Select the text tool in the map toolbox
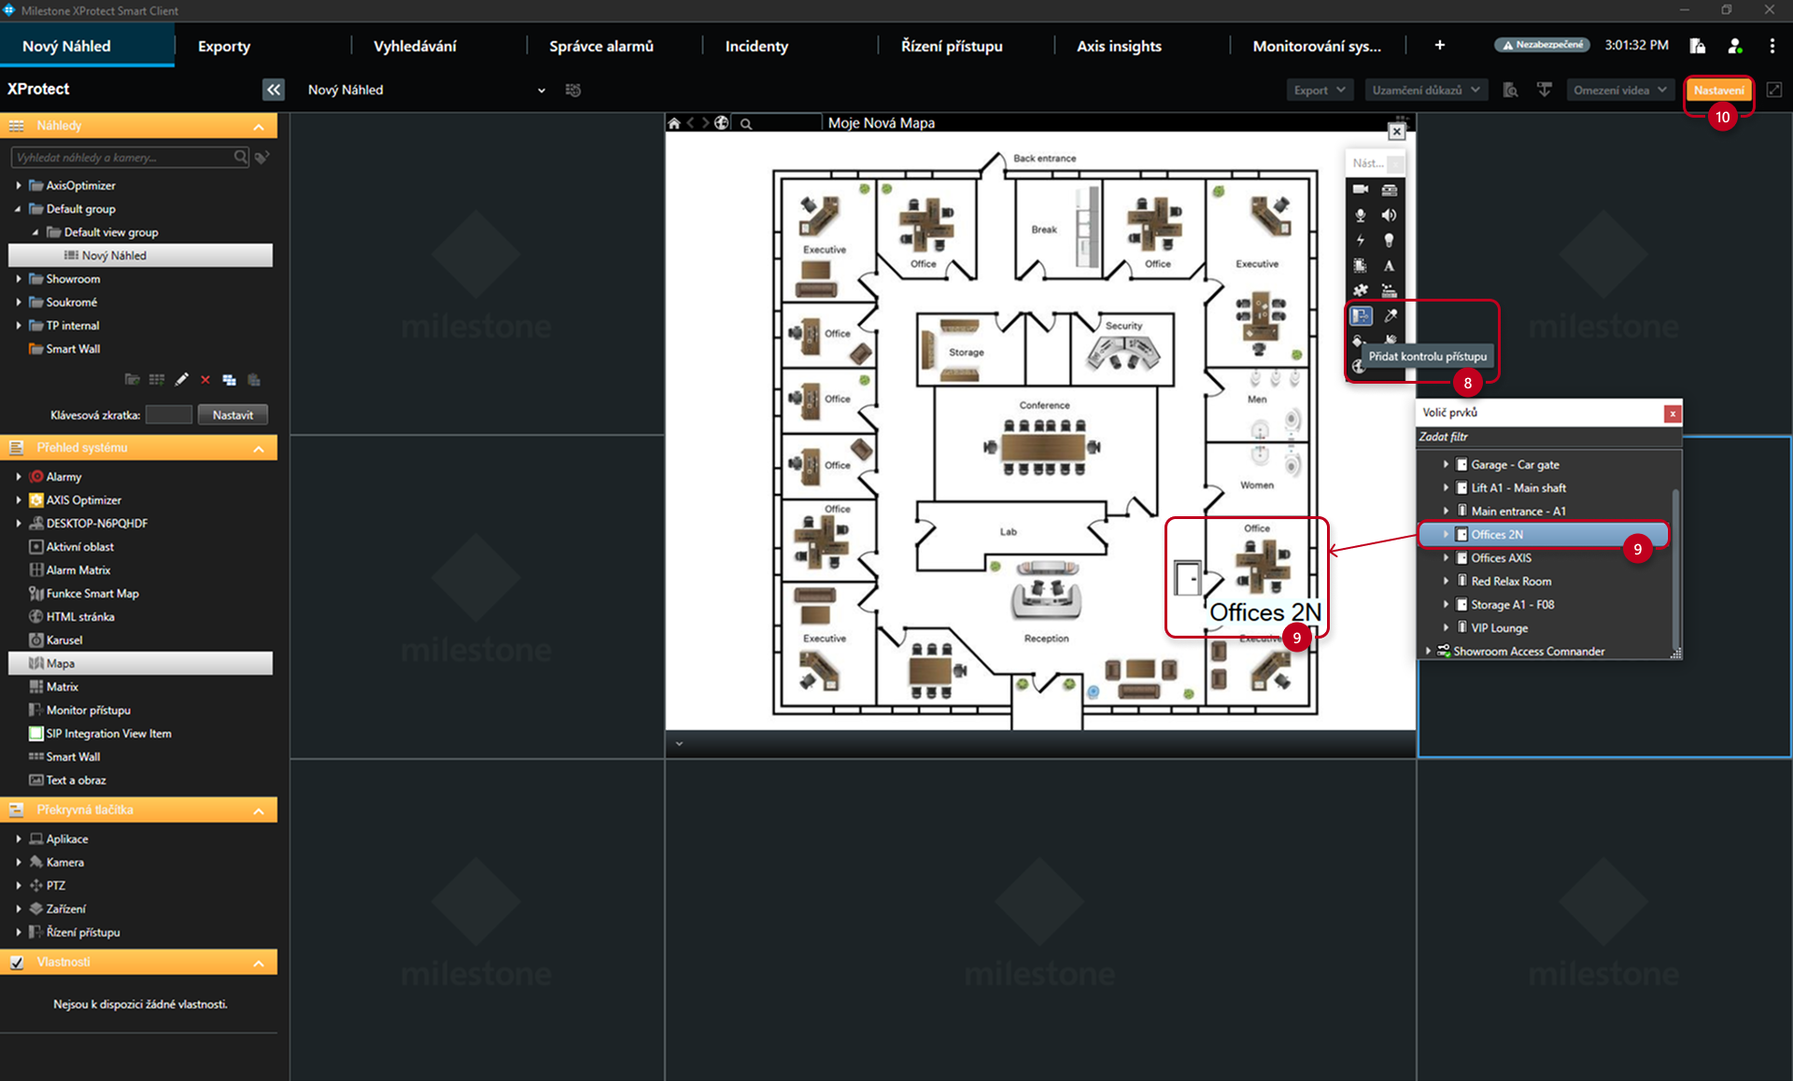Screen dimensions: 1793x1081 click(x=1390, y=265)
